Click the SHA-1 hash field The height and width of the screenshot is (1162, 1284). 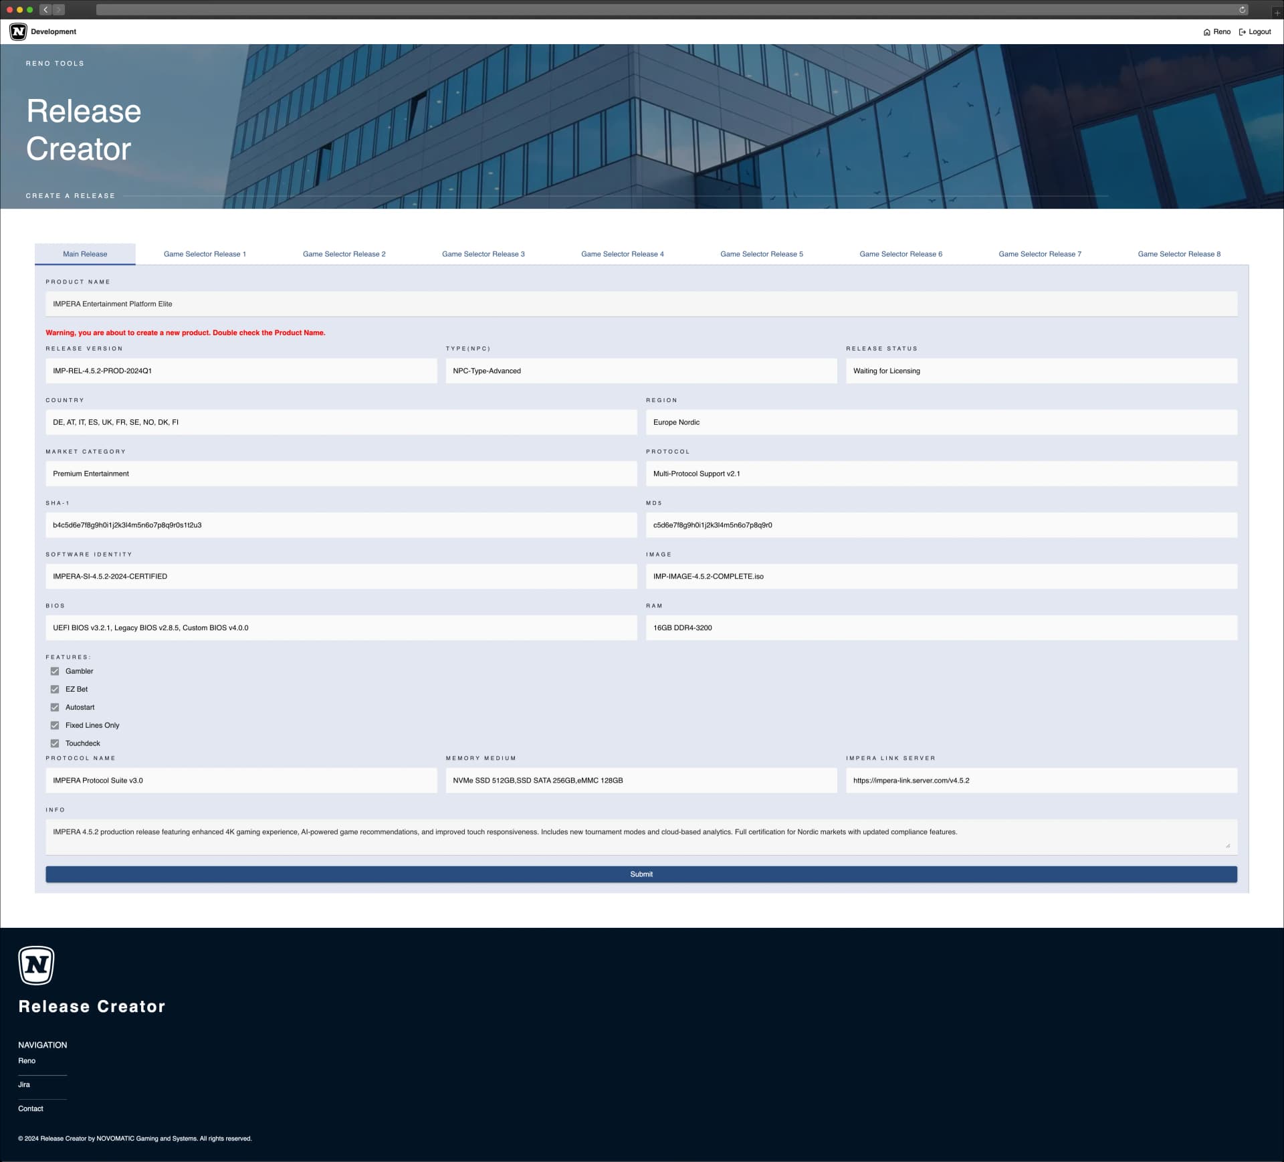[341, 526]
